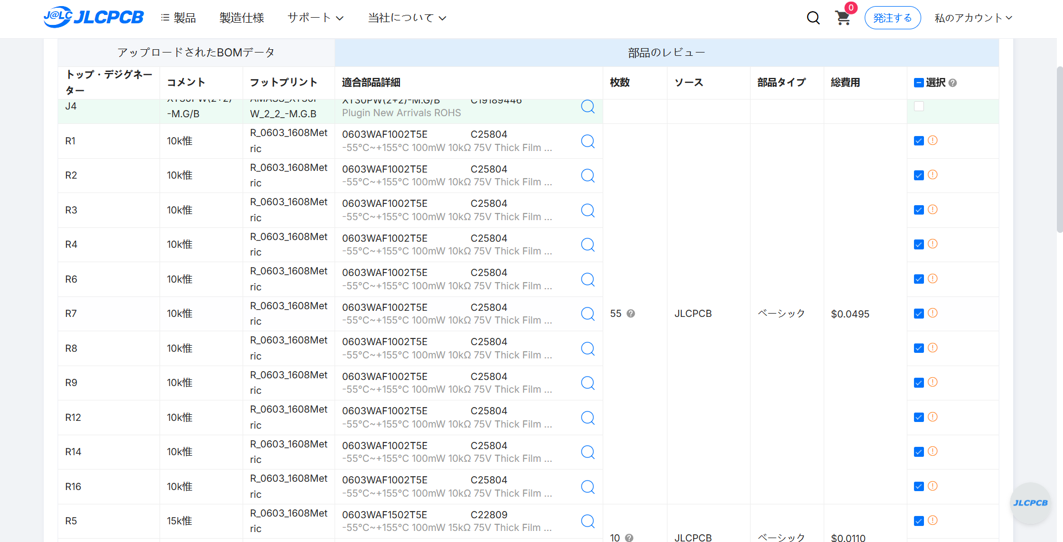Check the selection box for row J4
The image size is (1063, 542).
pos(919,106)
